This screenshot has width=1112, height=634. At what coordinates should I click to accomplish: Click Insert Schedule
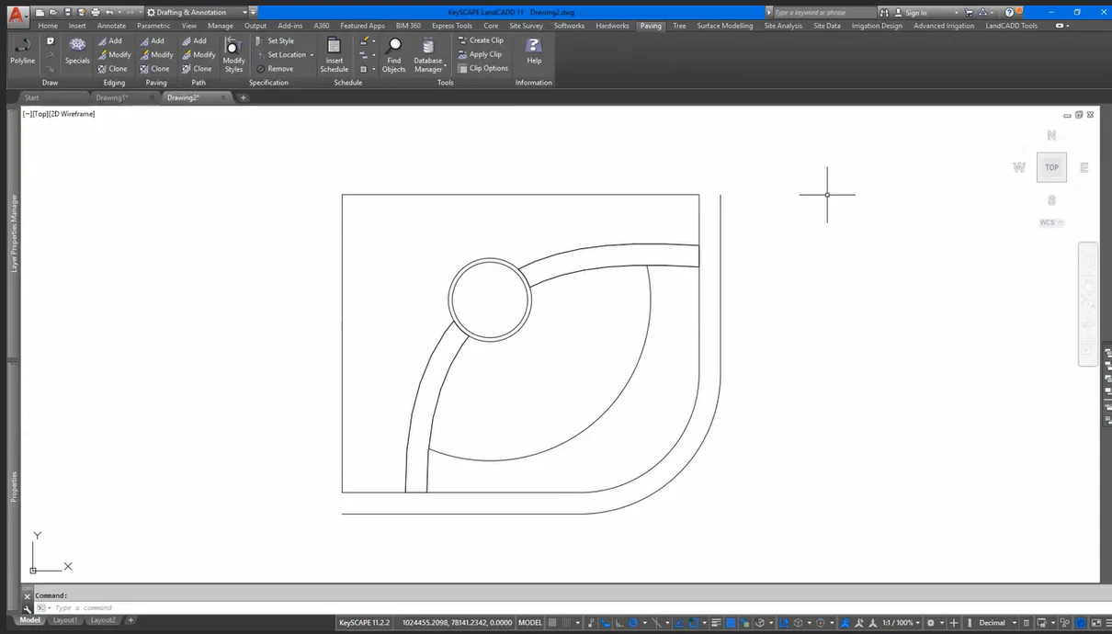[x=334, y=57]
